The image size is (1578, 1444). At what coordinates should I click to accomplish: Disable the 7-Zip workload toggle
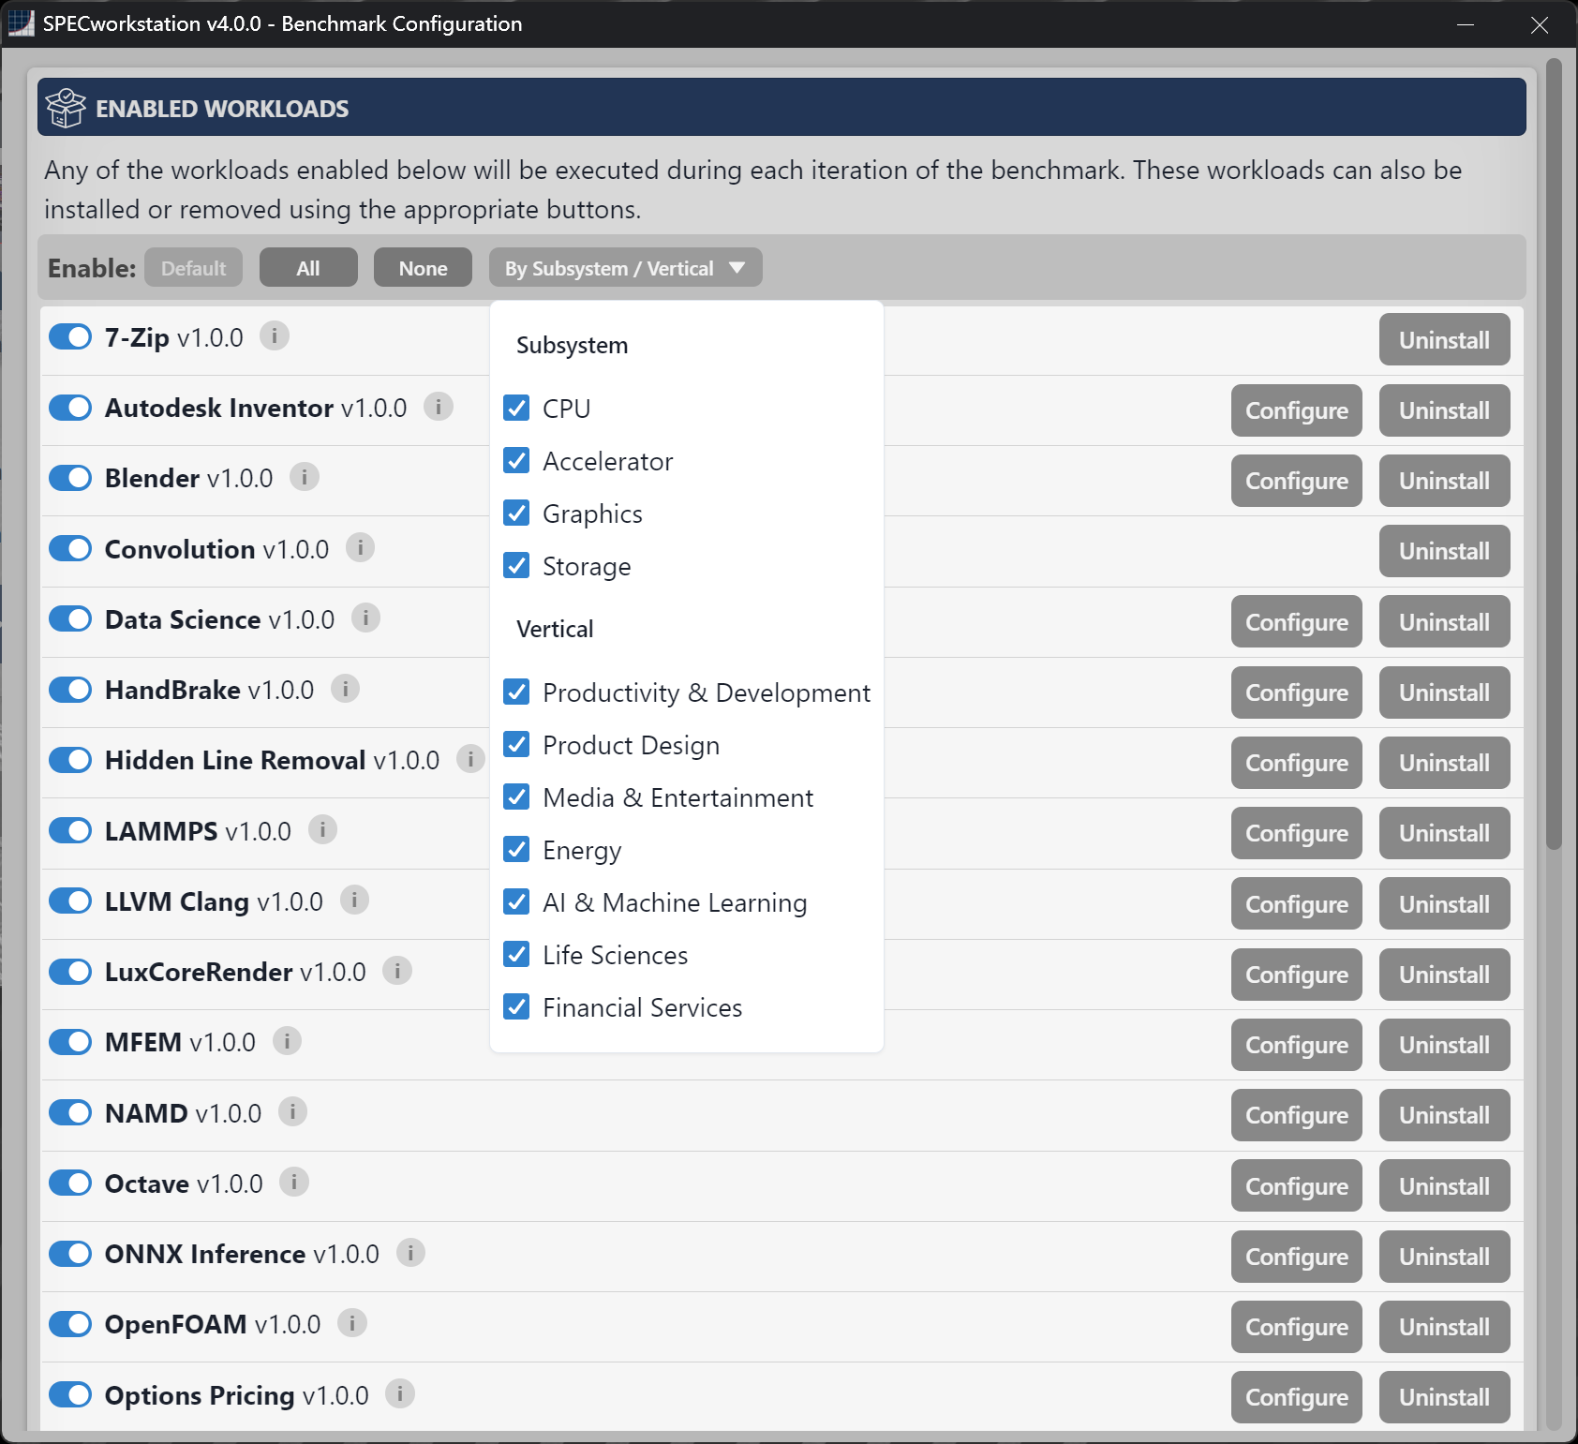70,336
